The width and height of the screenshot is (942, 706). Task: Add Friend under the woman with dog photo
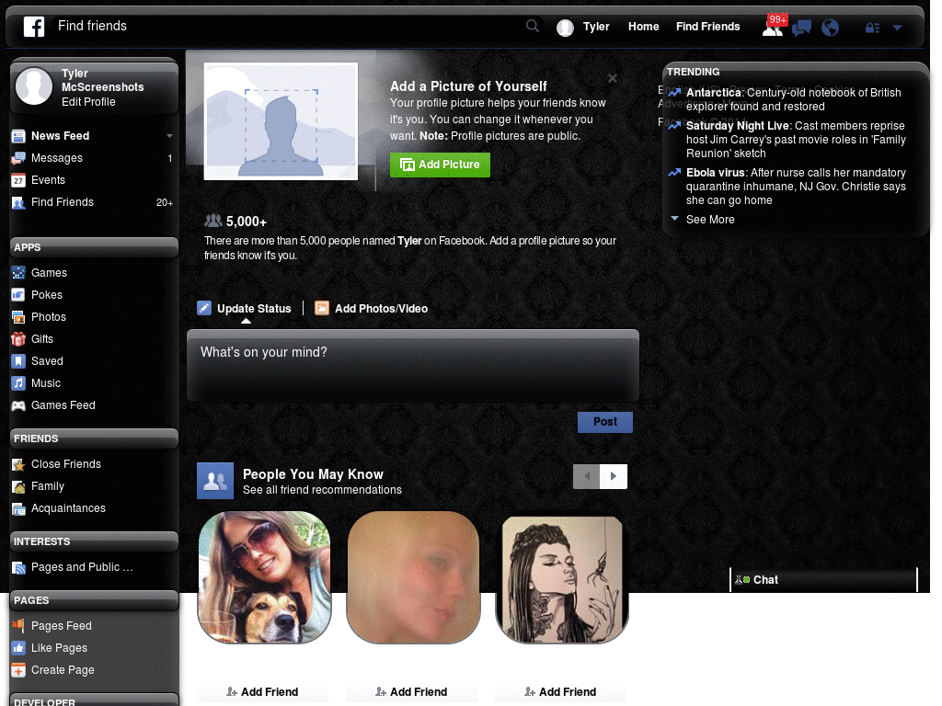click(262, 692)
